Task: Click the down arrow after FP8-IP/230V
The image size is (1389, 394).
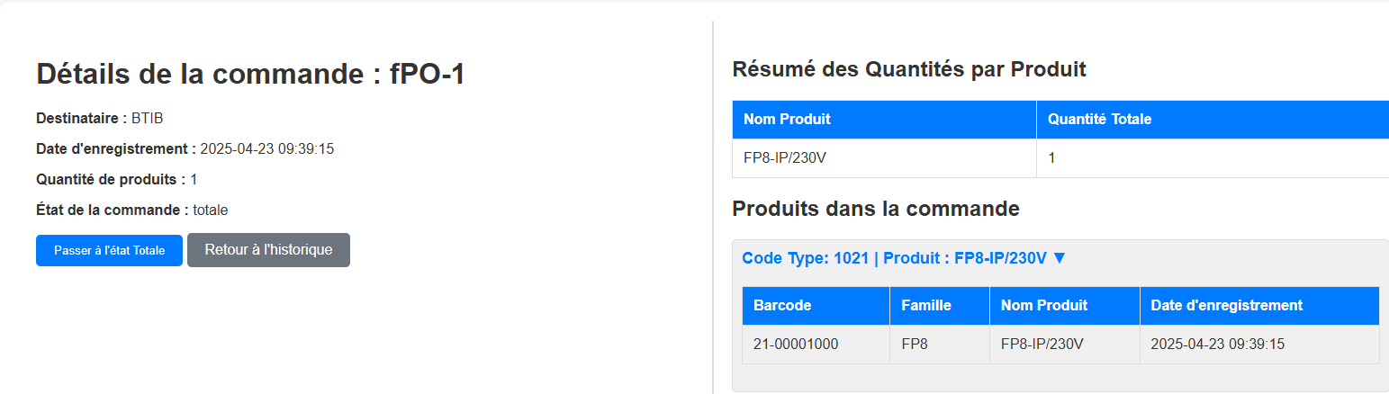Action: click(1060, 258)
